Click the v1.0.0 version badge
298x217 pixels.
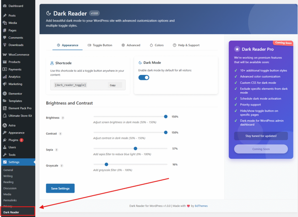coord(94,13)
